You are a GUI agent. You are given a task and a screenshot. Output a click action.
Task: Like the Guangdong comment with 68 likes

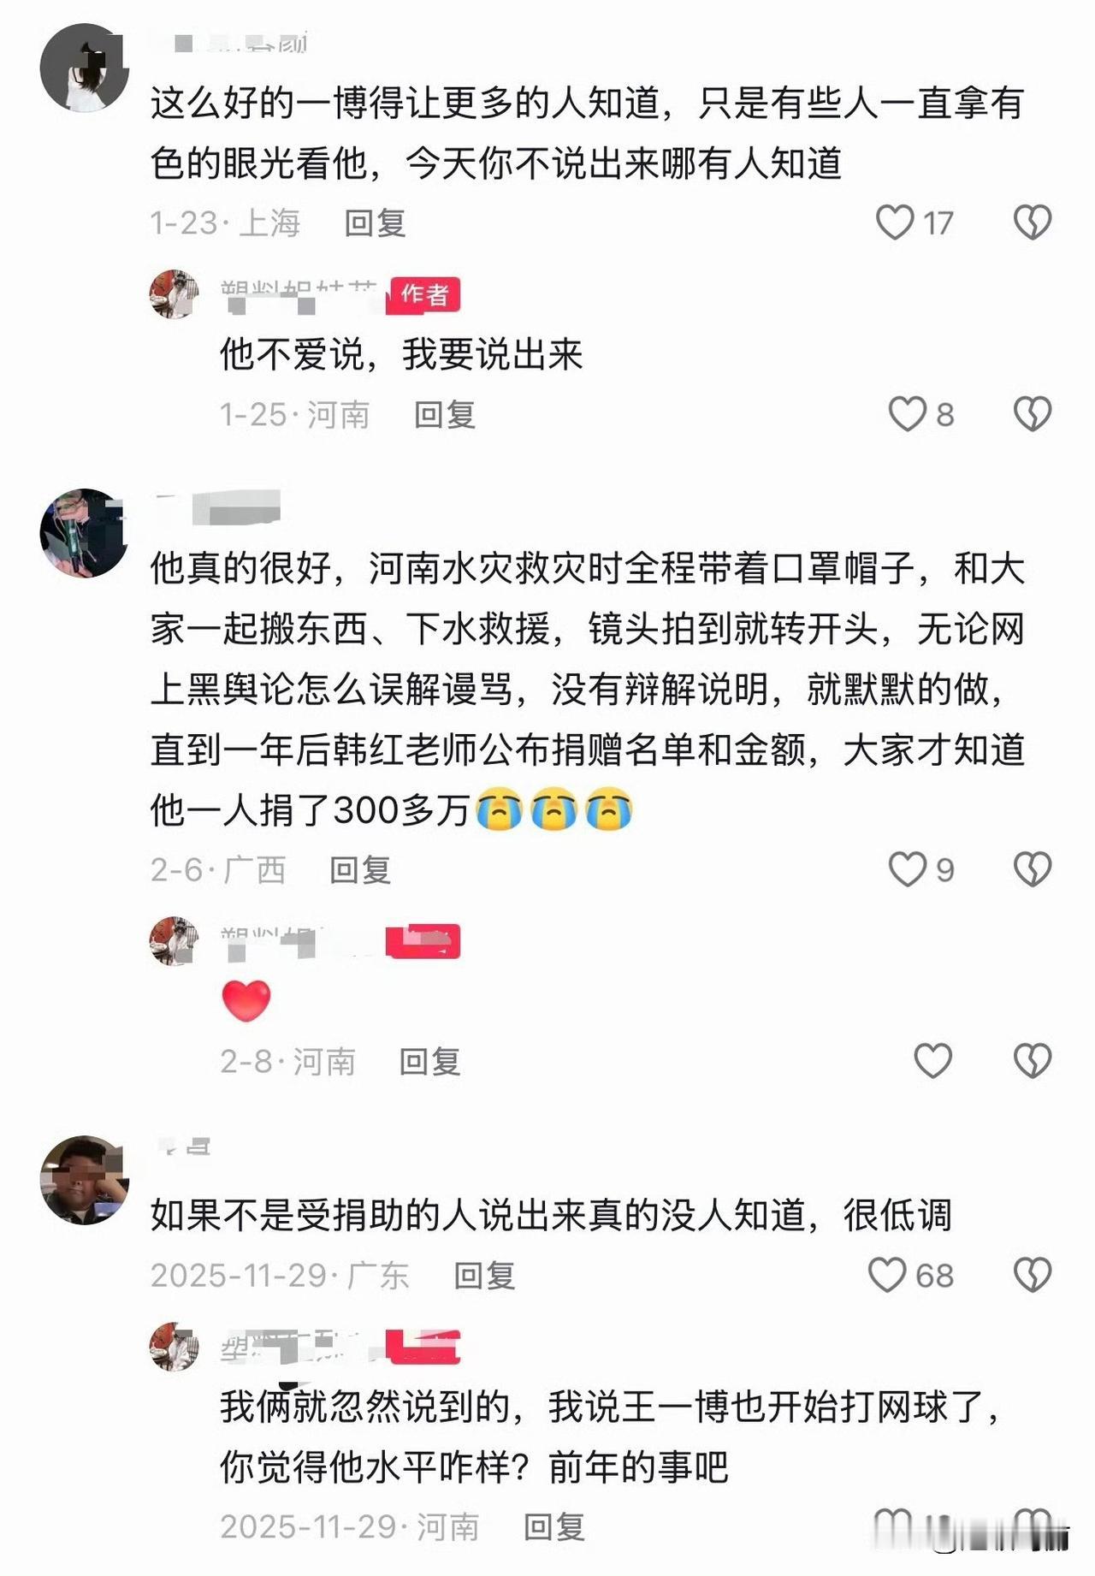pyautogui.click(x=887, y=1276)
